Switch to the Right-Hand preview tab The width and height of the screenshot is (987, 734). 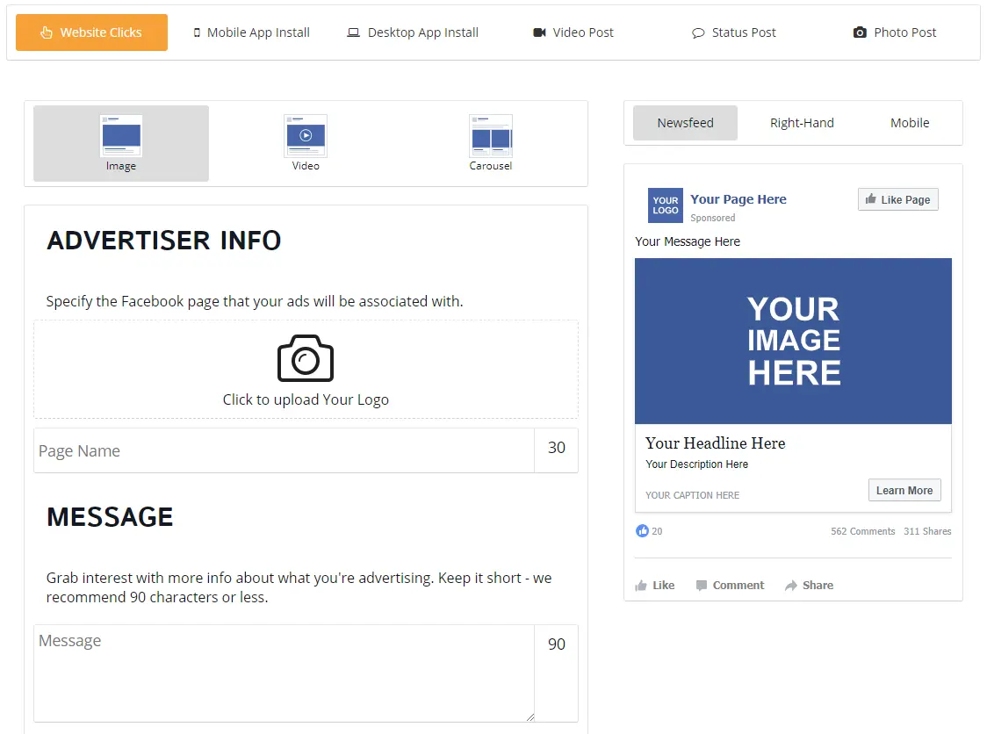tap(802, 123)
